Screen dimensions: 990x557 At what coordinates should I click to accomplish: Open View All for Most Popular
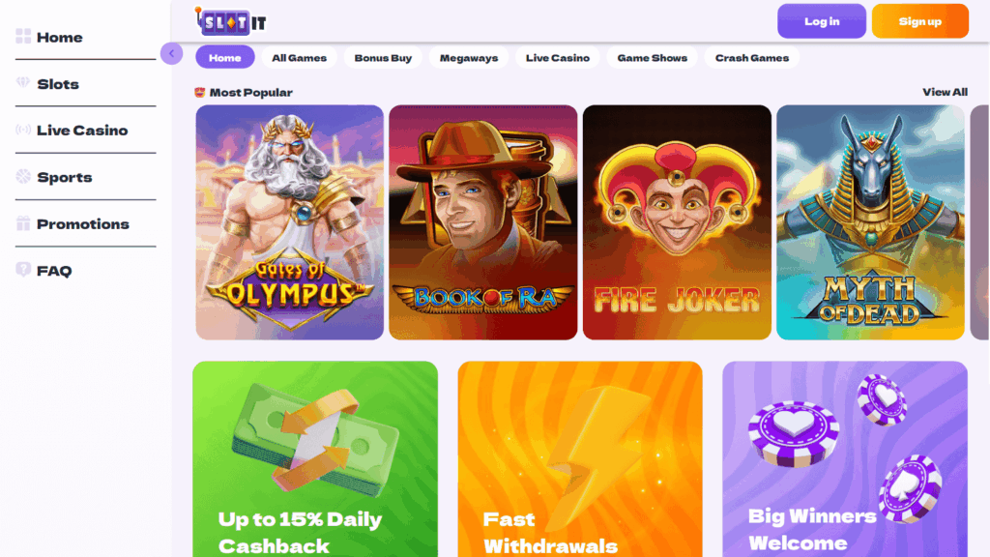(x=945, y=92)
